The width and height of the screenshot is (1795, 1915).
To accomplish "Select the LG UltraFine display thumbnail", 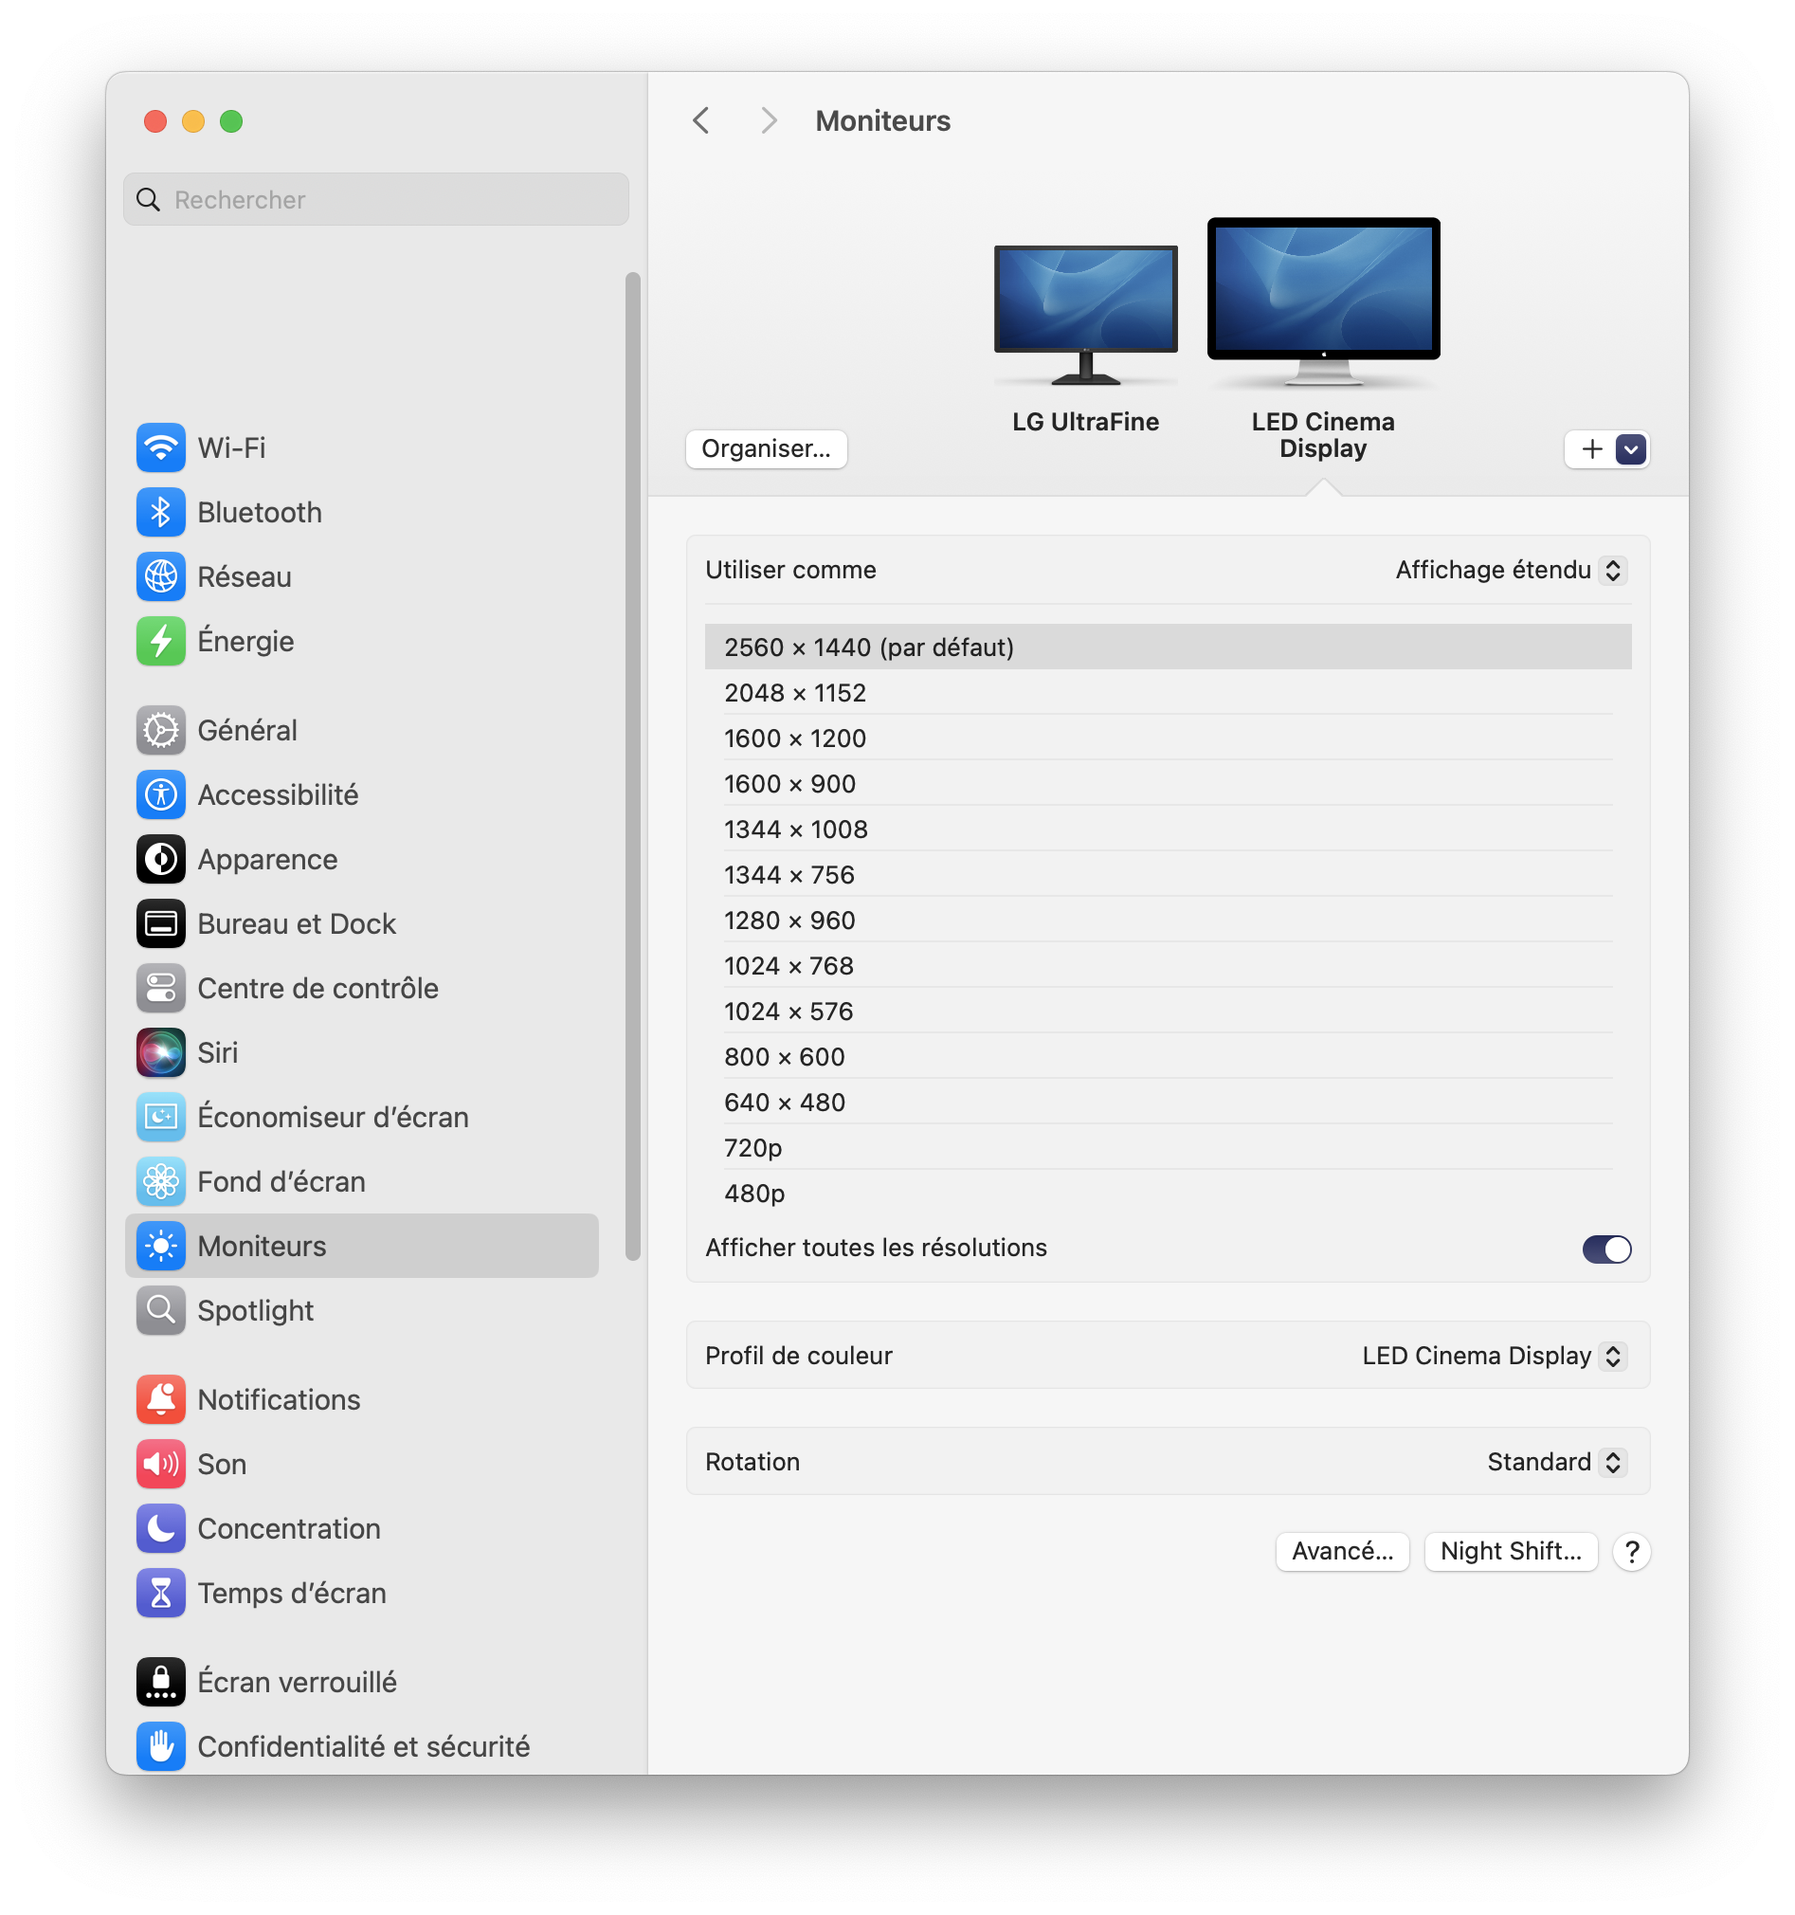I will click(1085, 315).
